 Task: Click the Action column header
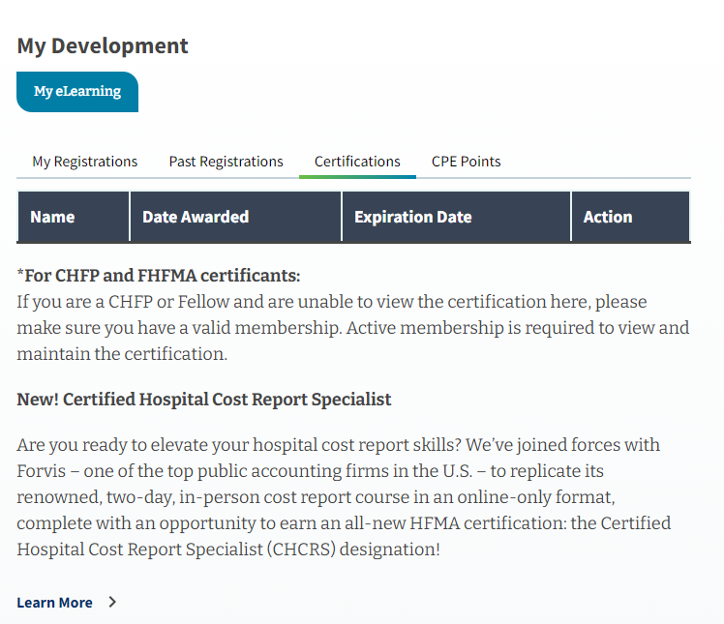[x=608, y=217]
